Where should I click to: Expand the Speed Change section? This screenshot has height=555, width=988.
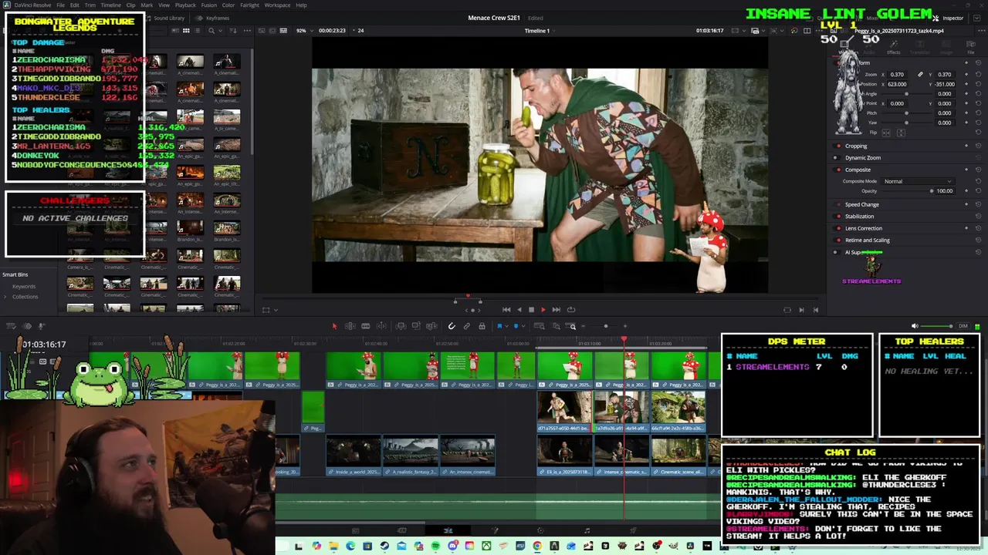tap(861, 204)
